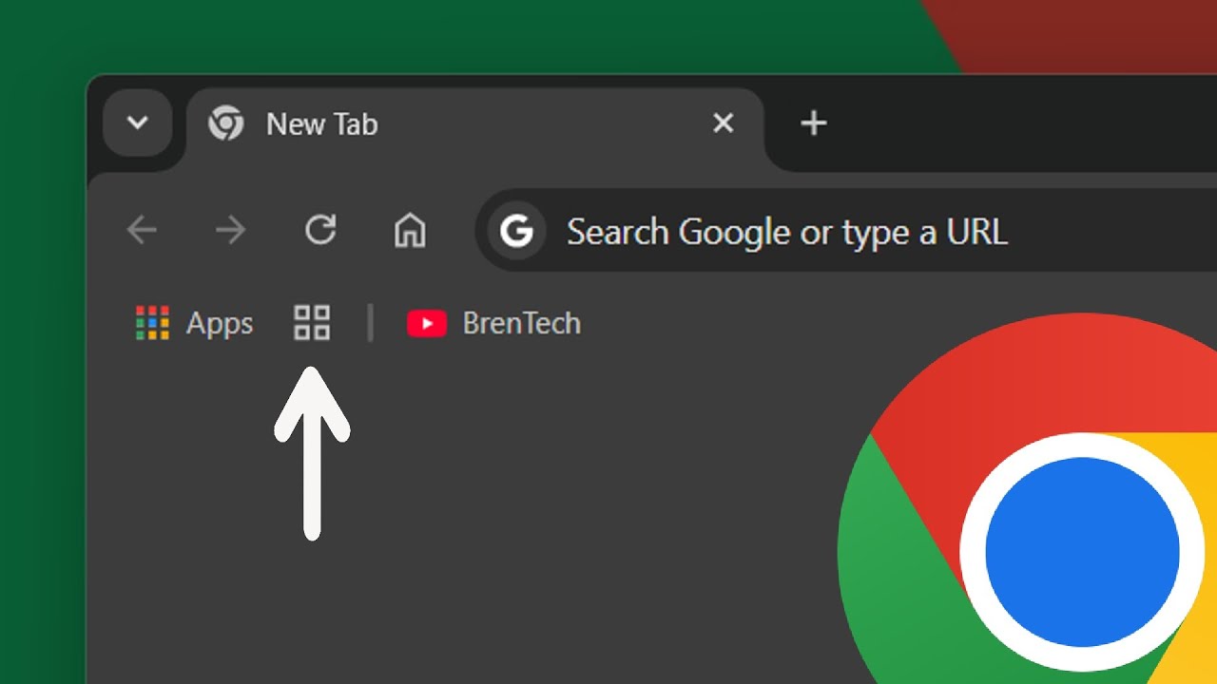The height and width of the screenshot is (684, 1217).
Task: Open the home page via Home icon
Action: [410, 230]
